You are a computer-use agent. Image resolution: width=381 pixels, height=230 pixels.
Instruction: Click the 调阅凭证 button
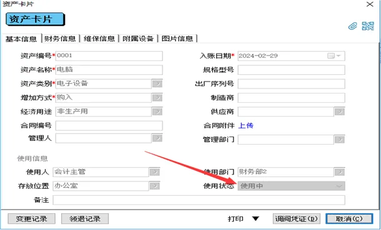297,219
